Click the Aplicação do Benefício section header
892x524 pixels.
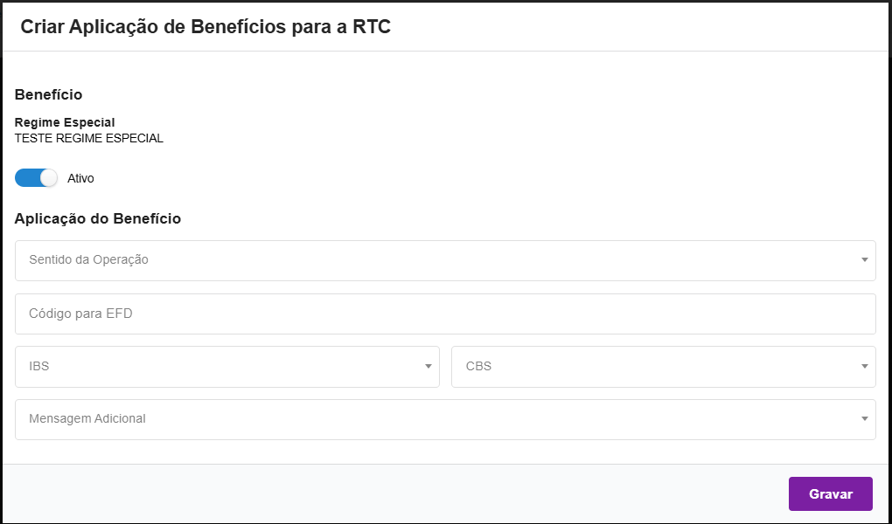tap(98, 218)
